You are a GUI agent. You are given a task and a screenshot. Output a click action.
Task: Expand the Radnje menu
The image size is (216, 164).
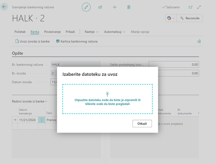pos(92,32)
